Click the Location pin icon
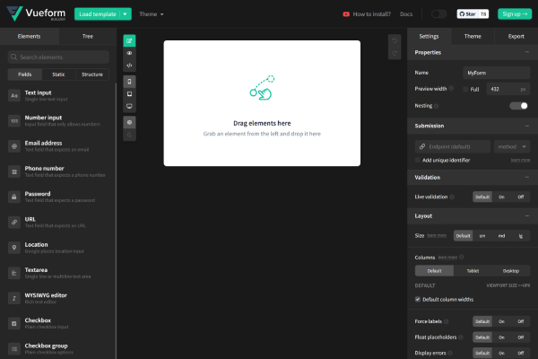 coord(14,248)
